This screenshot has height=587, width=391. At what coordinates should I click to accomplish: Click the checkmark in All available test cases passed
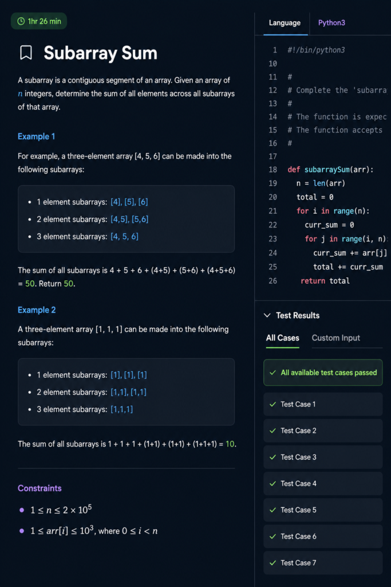[x=273, y=373]
